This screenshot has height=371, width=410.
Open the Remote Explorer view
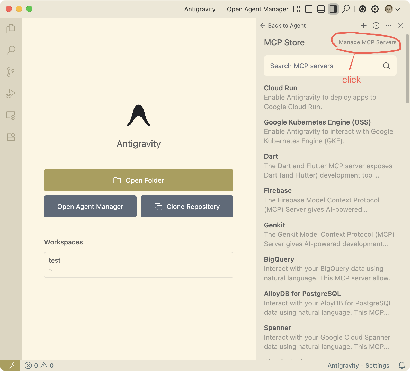point(11,116)
